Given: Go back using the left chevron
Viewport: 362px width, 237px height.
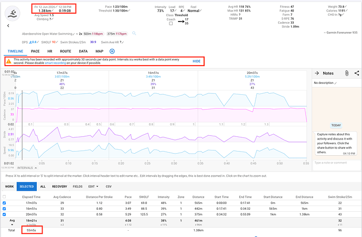Looking at the screenshot, I should click(x=8, y=26).
